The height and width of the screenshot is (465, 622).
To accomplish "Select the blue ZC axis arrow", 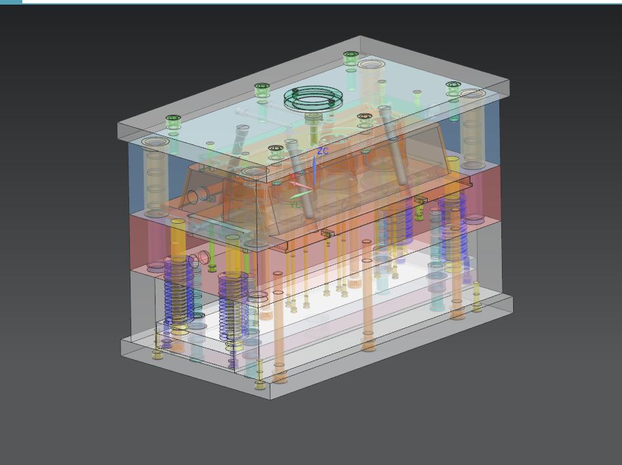I will click(314, 171).
